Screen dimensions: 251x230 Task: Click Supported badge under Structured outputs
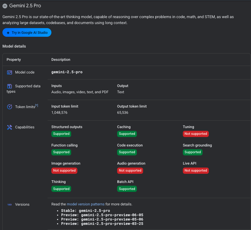click(x=61, y=134)
